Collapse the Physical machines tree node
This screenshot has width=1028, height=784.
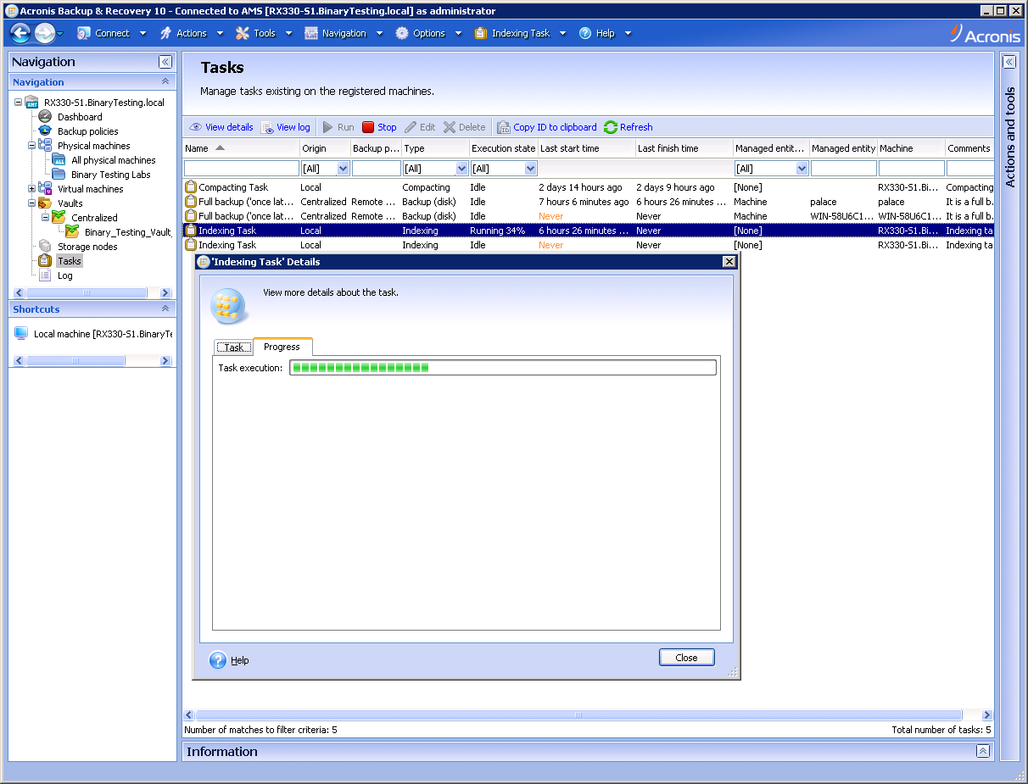31,146
